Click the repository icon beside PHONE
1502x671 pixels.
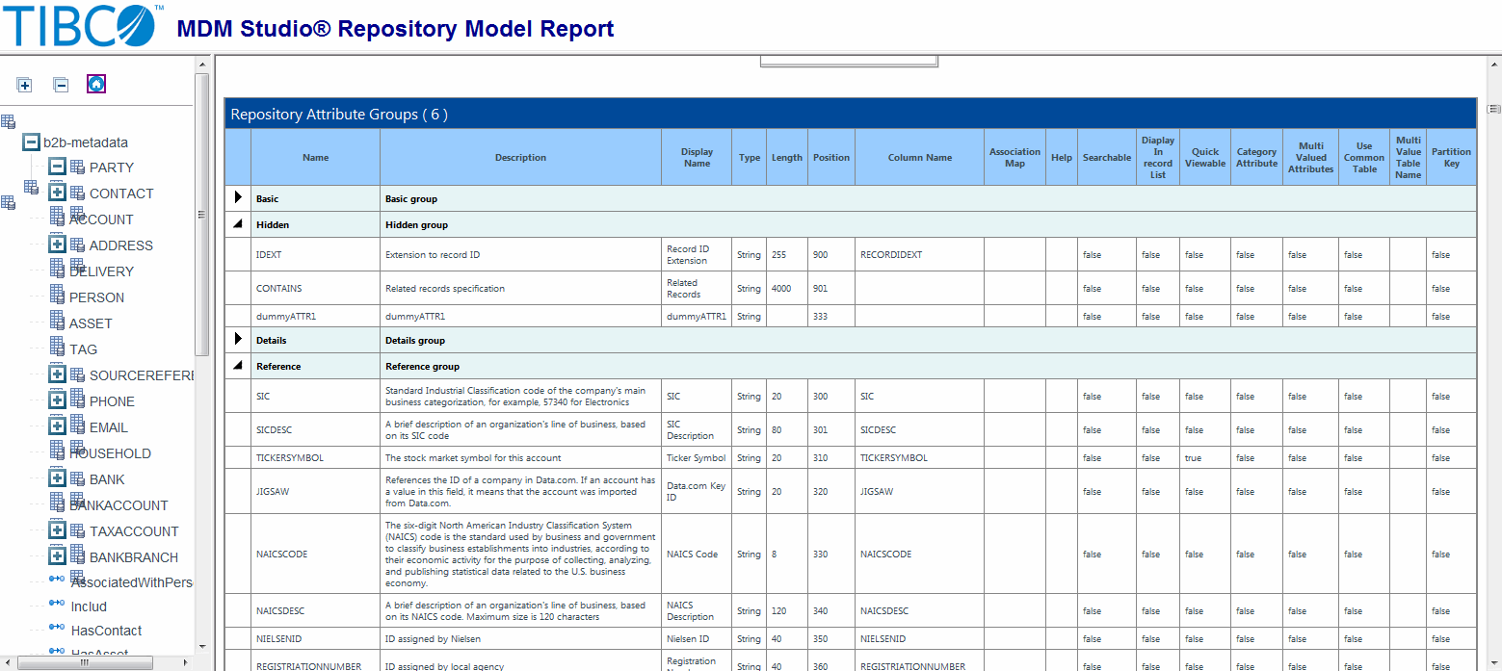coord(77,399)
